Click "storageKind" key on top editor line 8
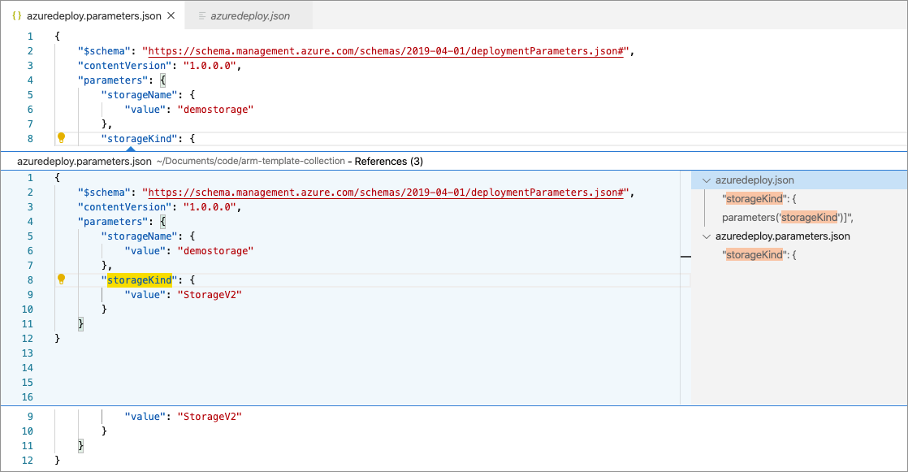The image size is (908, 472). (x=140, y=138)
